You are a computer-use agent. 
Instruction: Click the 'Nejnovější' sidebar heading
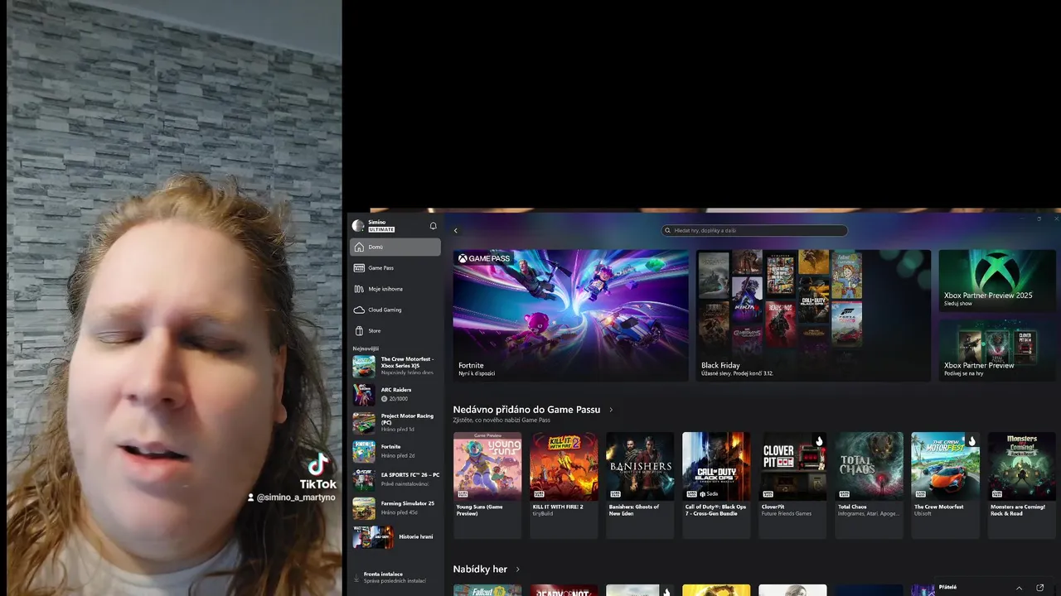(x=366, y=348)
